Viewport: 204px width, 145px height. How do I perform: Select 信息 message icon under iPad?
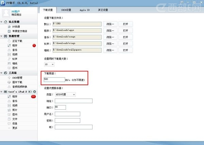tap(9, 123)
